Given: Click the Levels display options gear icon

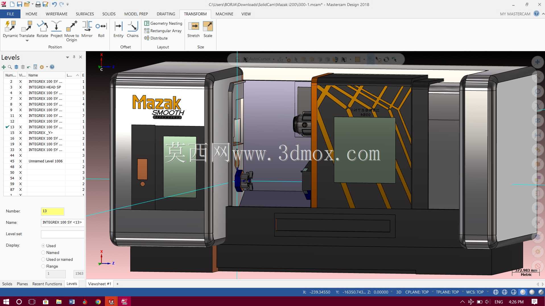Looking at the screenshot, I should pos(42,67).
